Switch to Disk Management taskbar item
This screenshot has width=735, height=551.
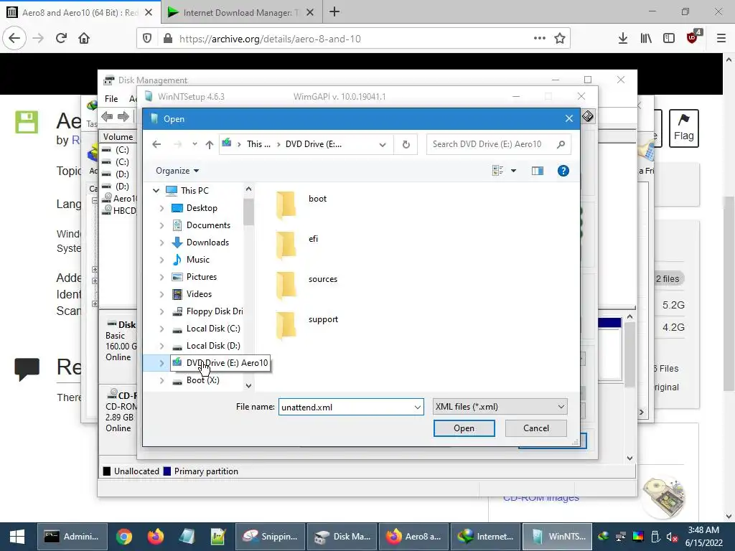(342, 537)
